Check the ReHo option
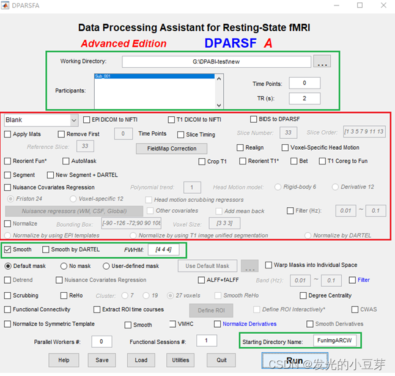The height and width of the screenshot is (376, 395). click(64, 296)
